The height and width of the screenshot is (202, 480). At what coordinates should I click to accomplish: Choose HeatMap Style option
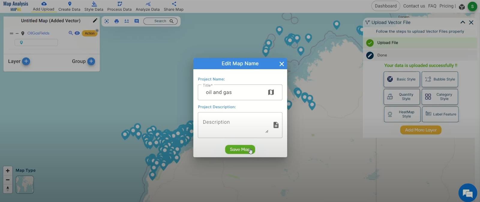click(402, 114)
